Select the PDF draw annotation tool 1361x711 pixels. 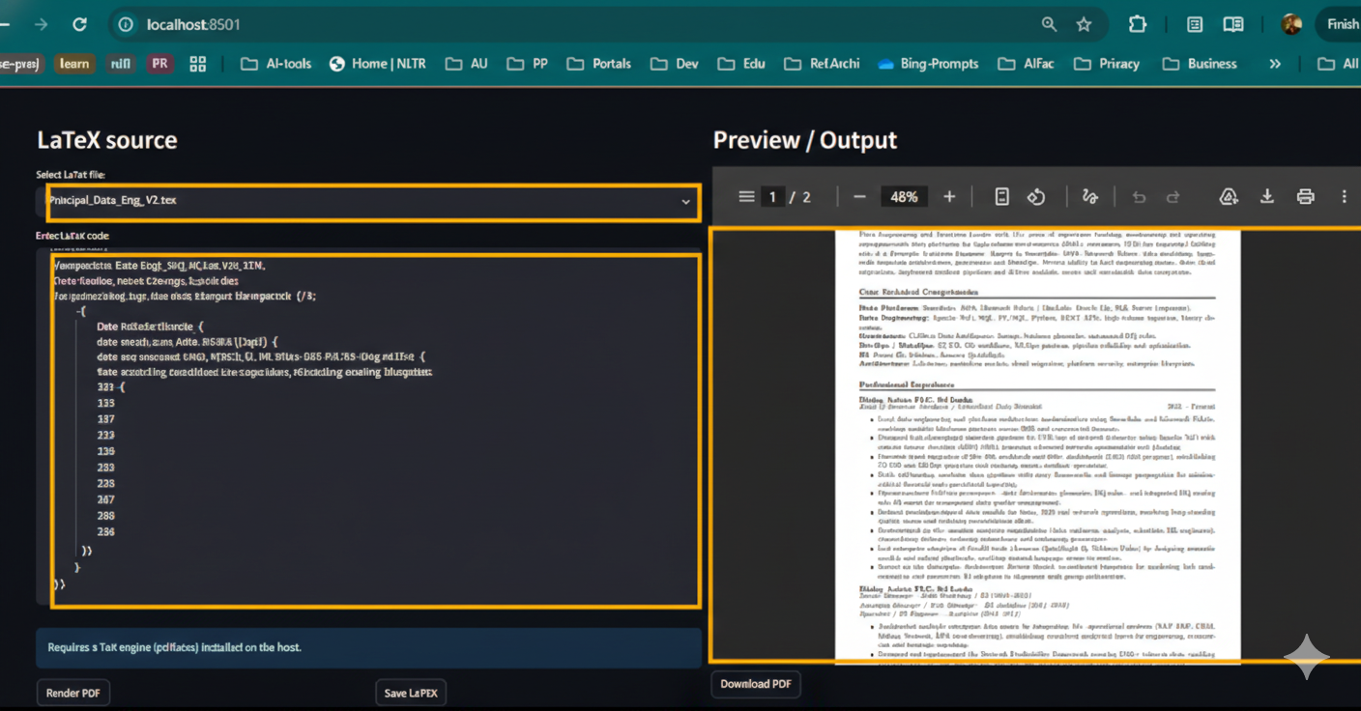pos(1090,197)
